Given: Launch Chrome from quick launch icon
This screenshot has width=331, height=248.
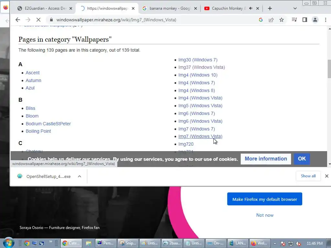Looking at the screenshot, I should pos(27,243).
